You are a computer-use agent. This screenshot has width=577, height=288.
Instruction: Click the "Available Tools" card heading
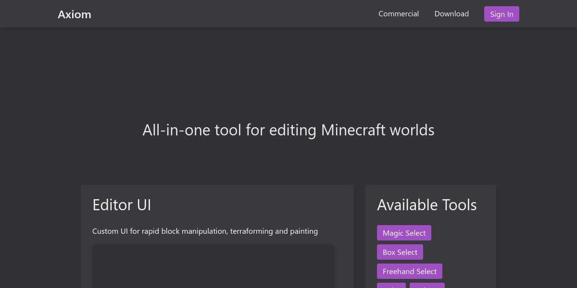click(x=427, y=204)
